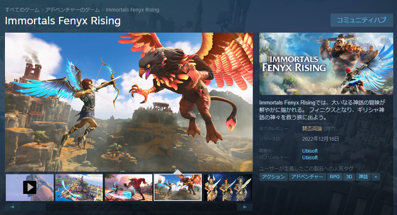Open publisher Ubisoft link
This screenshot has width=397, height=215.
click(x=310, y=158)
